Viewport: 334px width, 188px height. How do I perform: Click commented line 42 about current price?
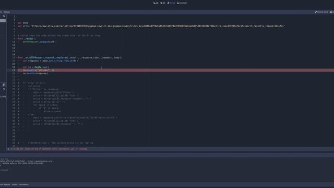pyautogui.click(x=56, y=143)
